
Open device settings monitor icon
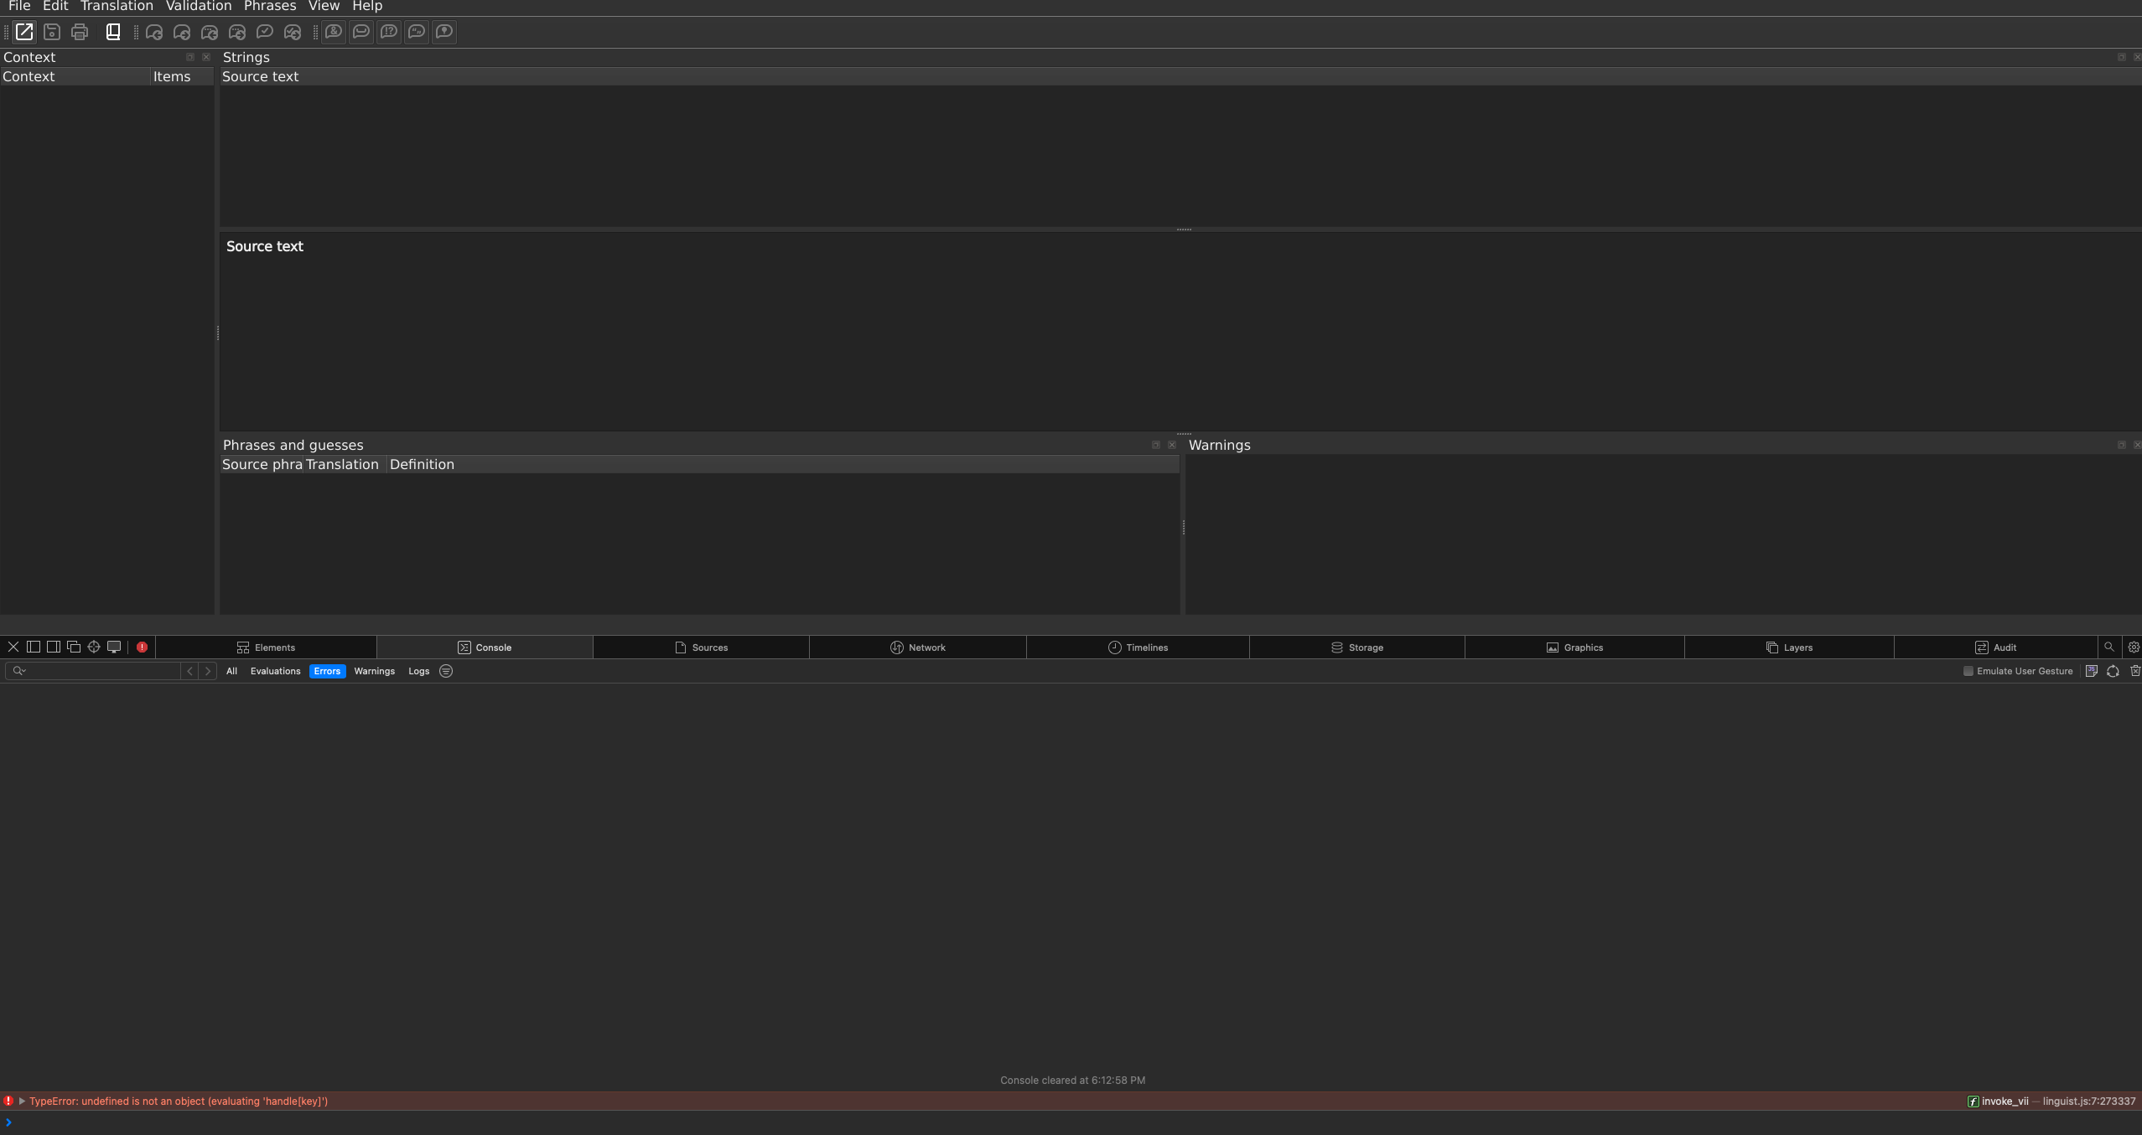tap(114, 647)
